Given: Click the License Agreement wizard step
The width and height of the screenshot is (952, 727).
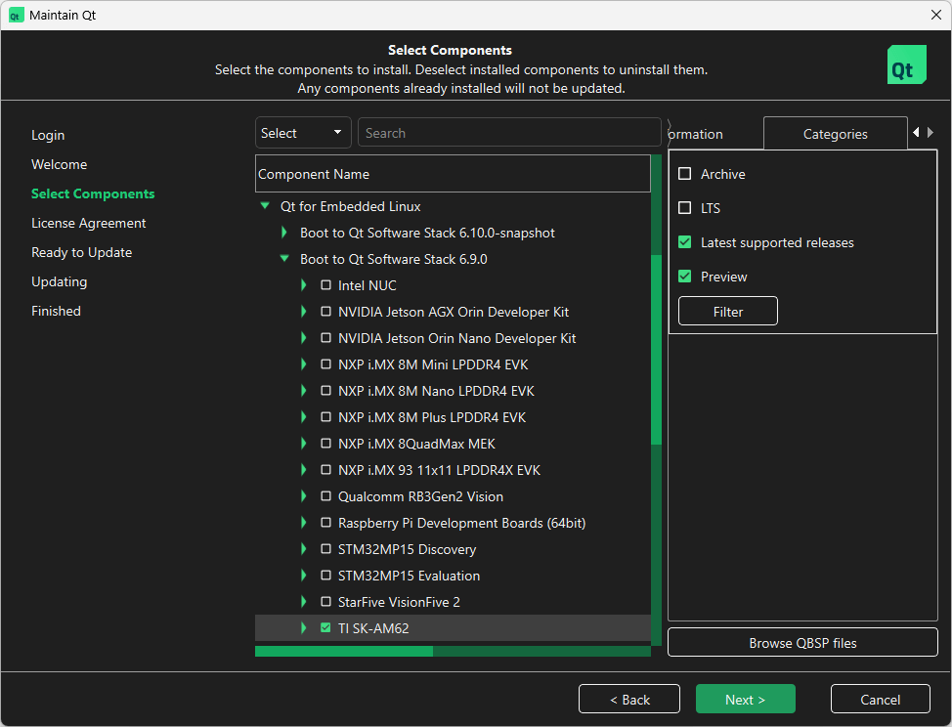Looking at the screenshot, I should pos(89,223).
